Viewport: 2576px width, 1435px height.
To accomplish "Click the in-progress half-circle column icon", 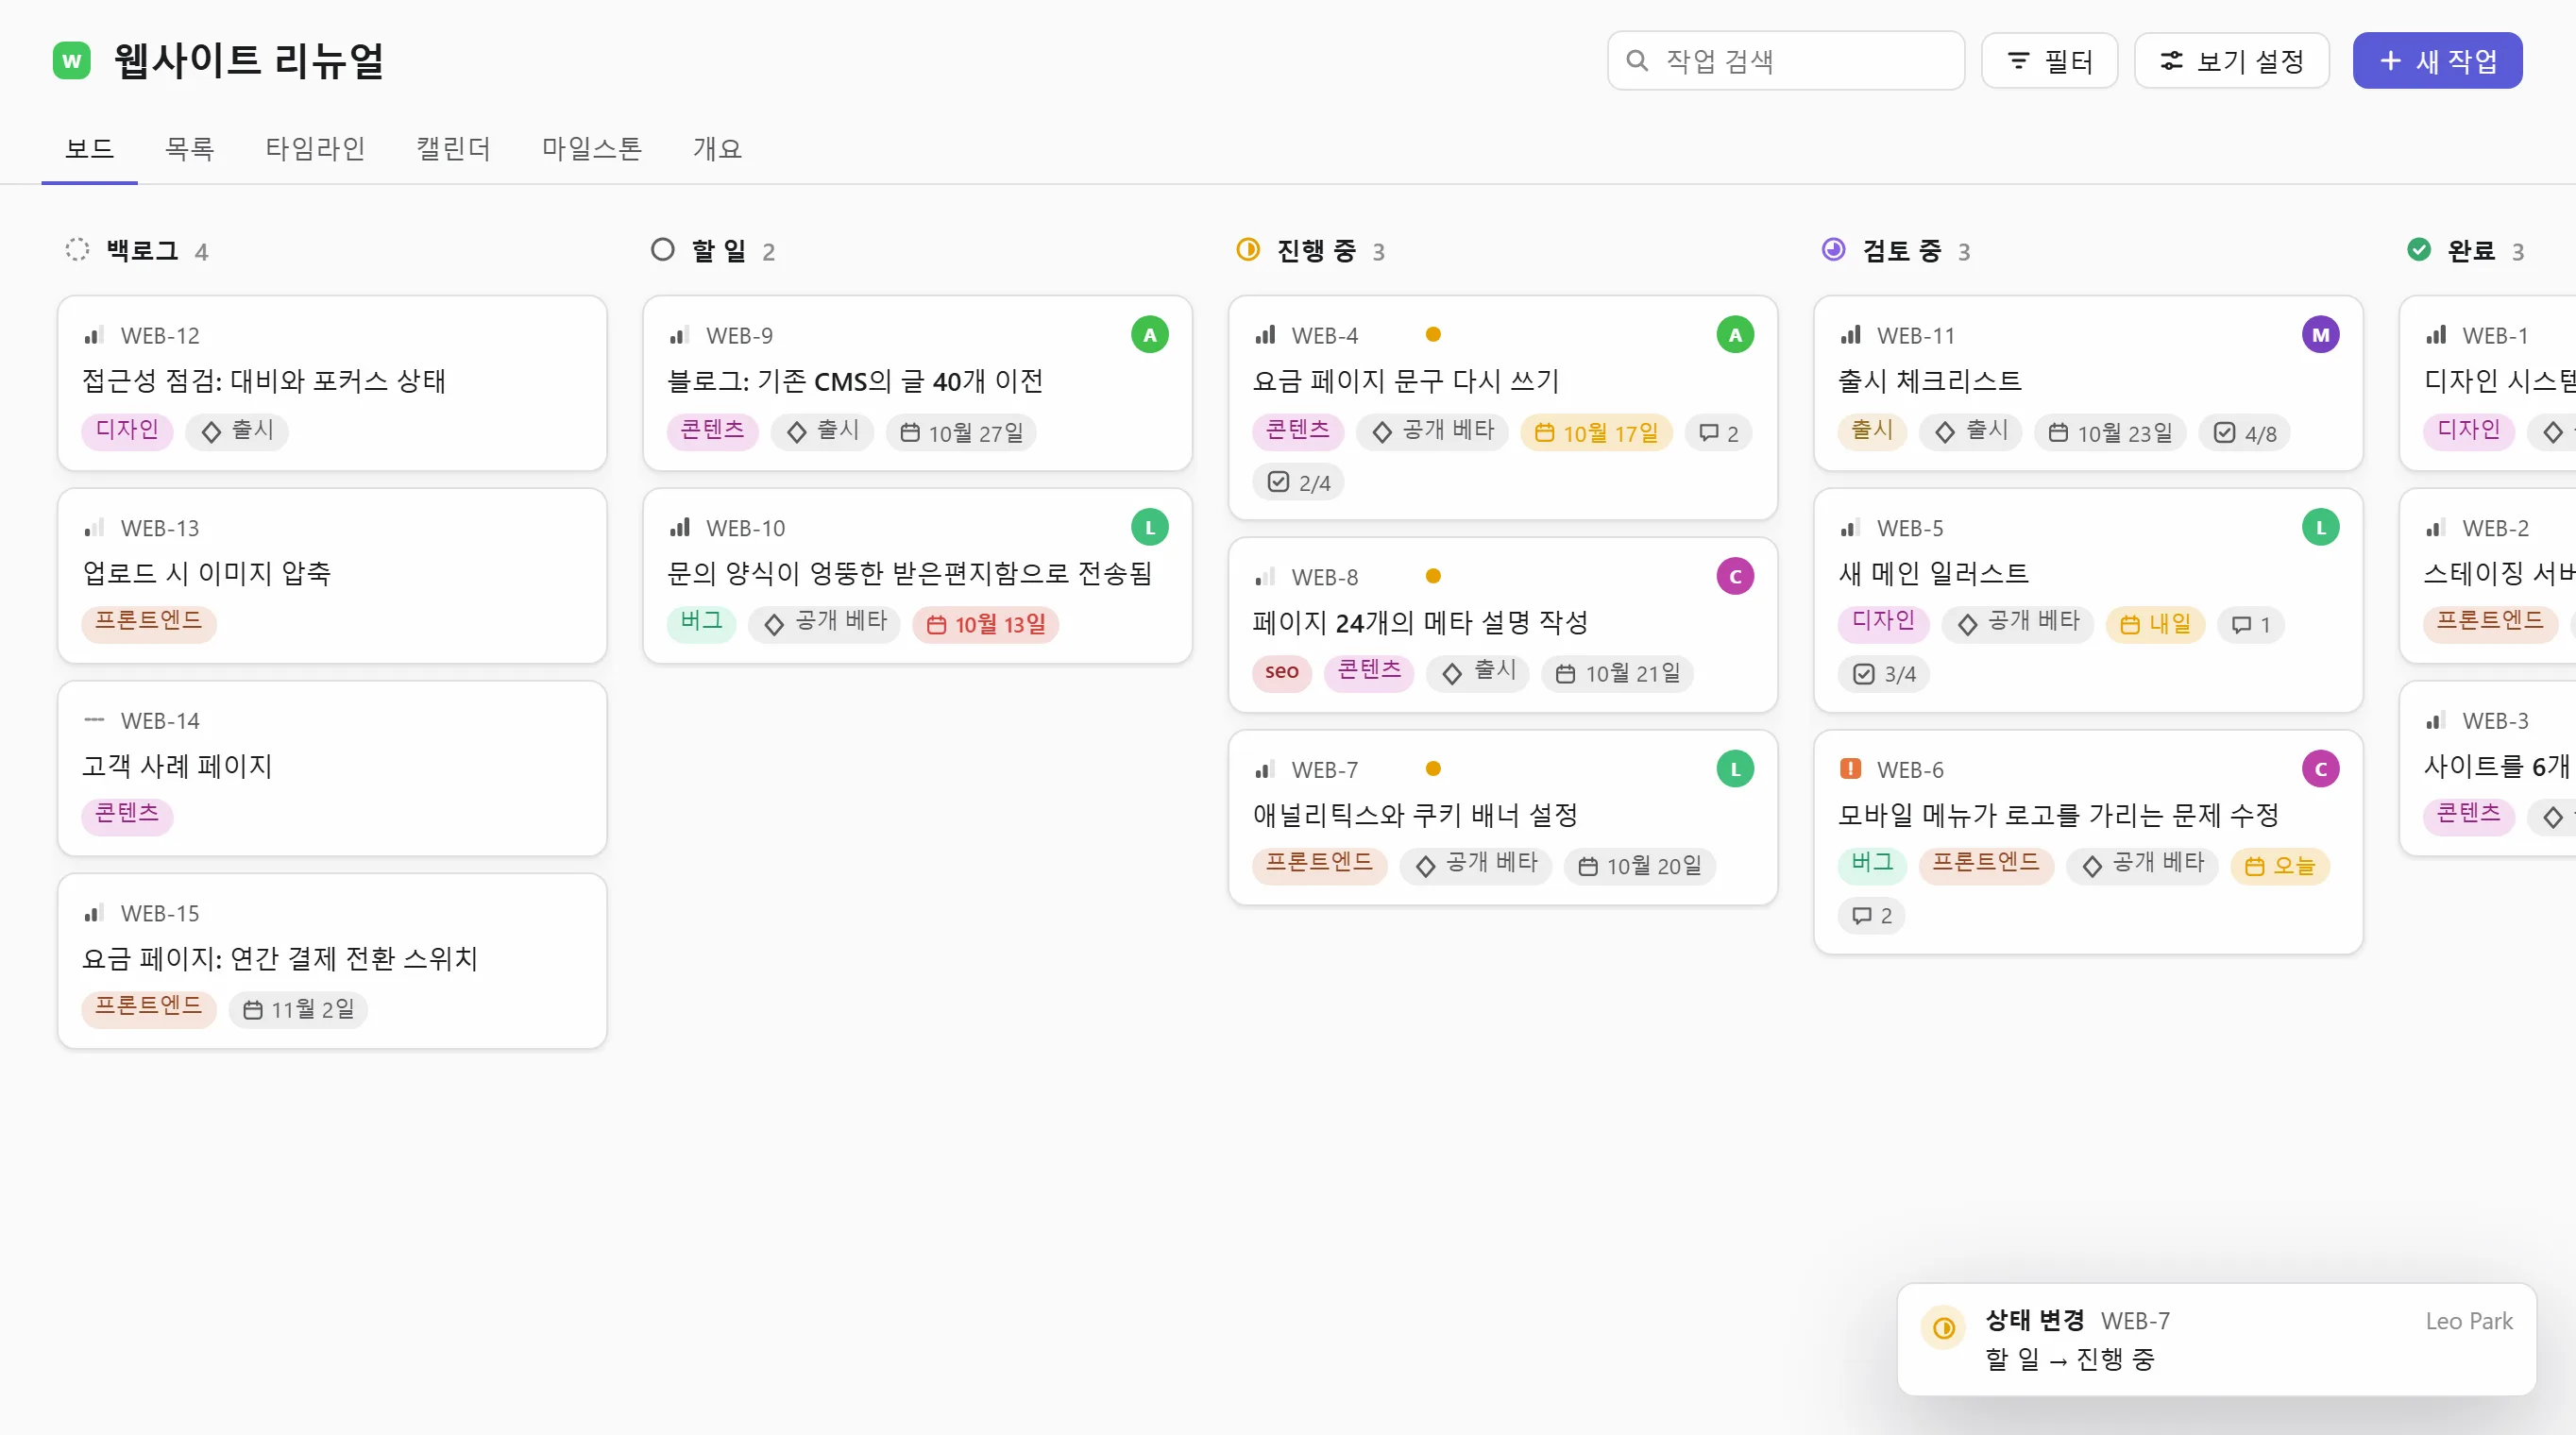I will pyautogui.click(x=1248, y=249).
